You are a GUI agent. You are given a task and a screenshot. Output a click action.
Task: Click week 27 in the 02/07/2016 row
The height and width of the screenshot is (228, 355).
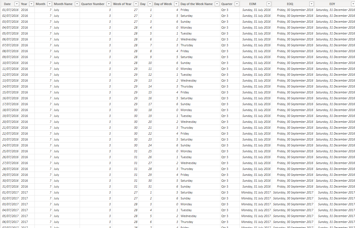pyautogui.click(x=136, y=16)
